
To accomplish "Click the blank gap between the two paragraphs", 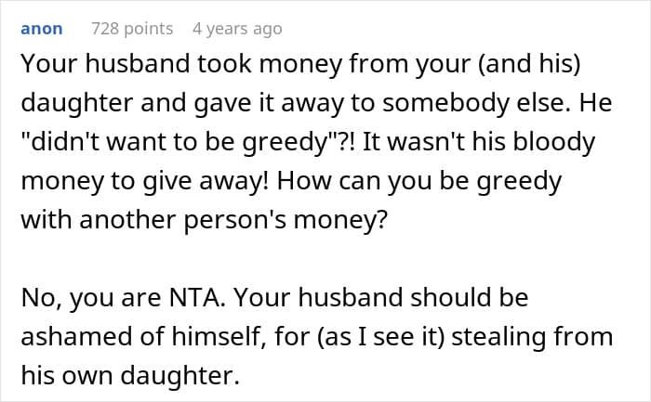I will coord(316,259).
